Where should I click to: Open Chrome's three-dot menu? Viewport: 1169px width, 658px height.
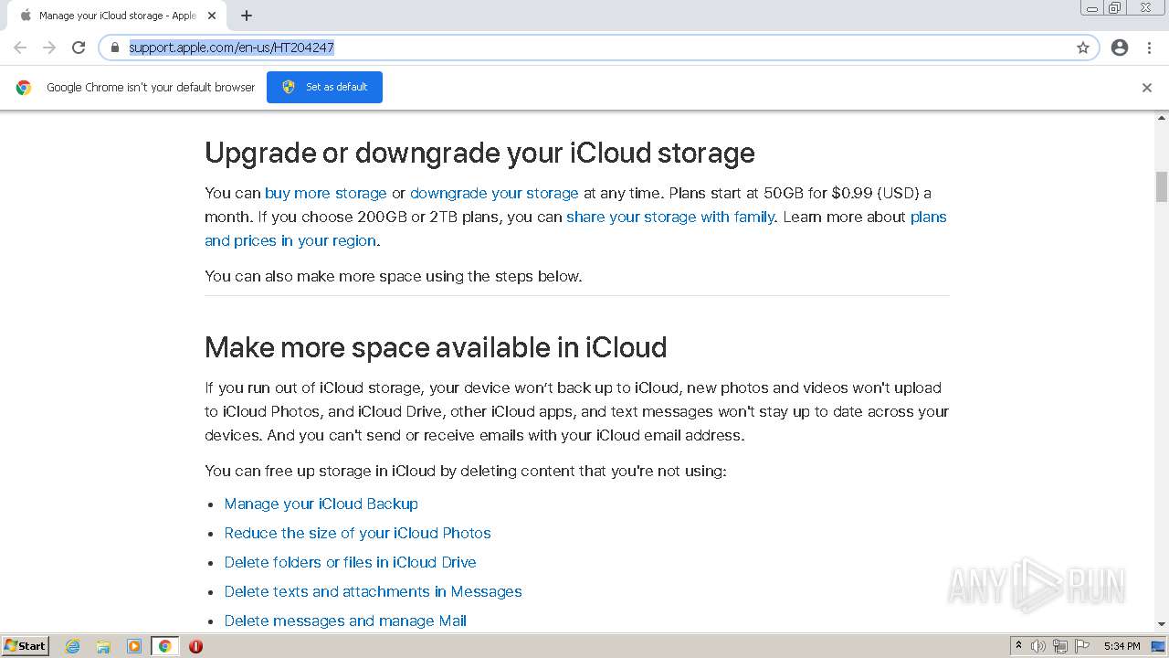1150,48
